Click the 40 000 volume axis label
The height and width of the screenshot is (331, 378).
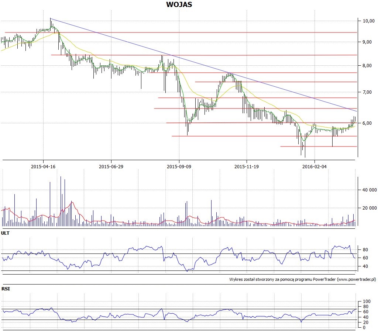(x=370, y=190)
